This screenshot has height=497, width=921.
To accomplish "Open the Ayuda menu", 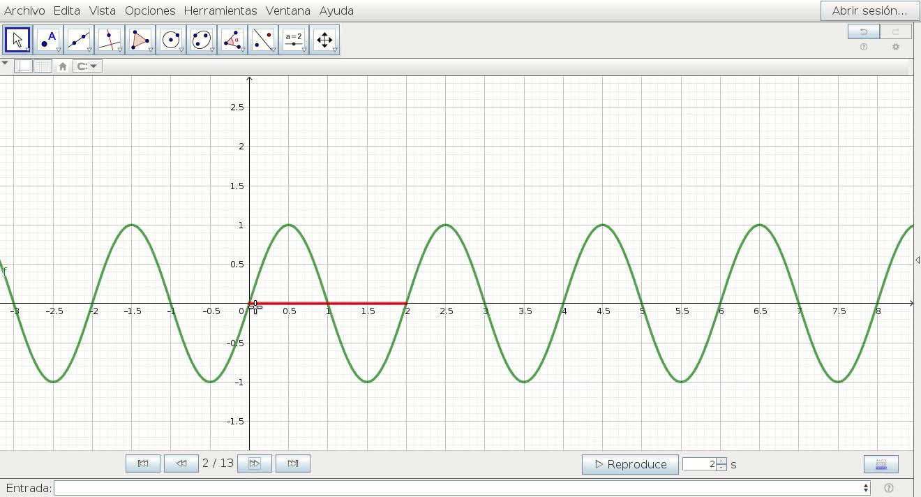I will coord(336,10).
